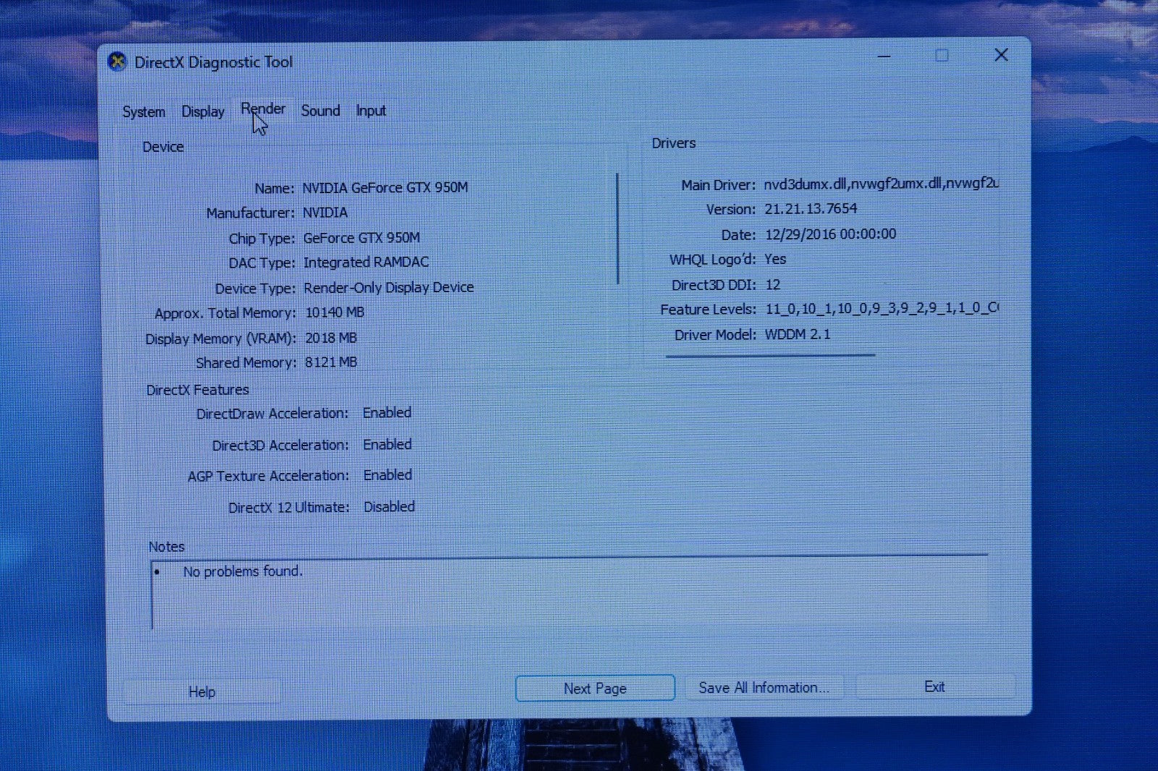
Task: Switch to the System tab
Action: (143, 111)
